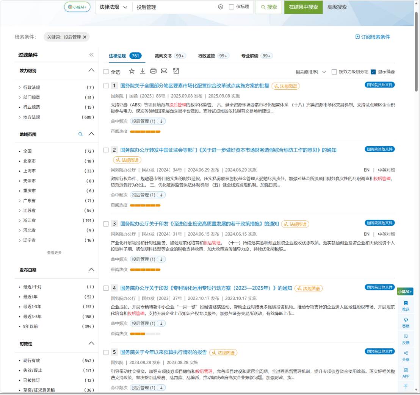Collapse the 发布日期 filter section

91,270
